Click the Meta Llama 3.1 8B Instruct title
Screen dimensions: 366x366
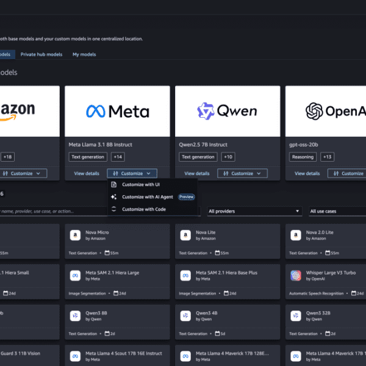pyautogui.click(x=101, y=145)
